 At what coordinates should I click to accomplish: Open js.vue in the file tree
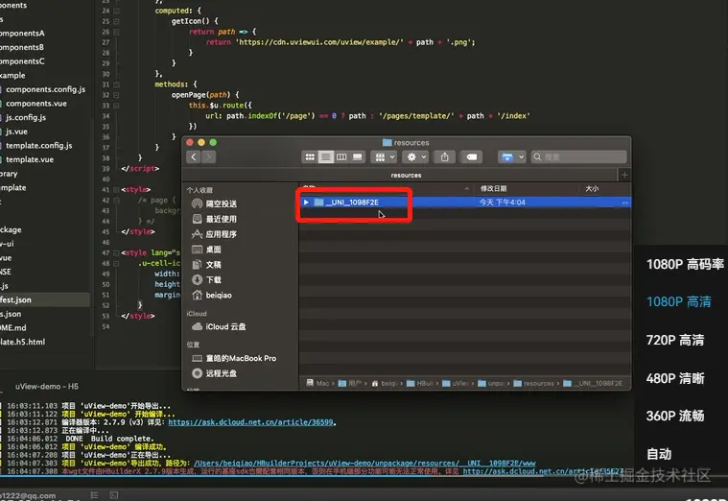16,131
